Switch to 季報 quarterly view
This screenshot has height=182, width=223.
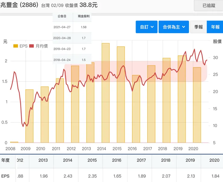pos(198,27)
